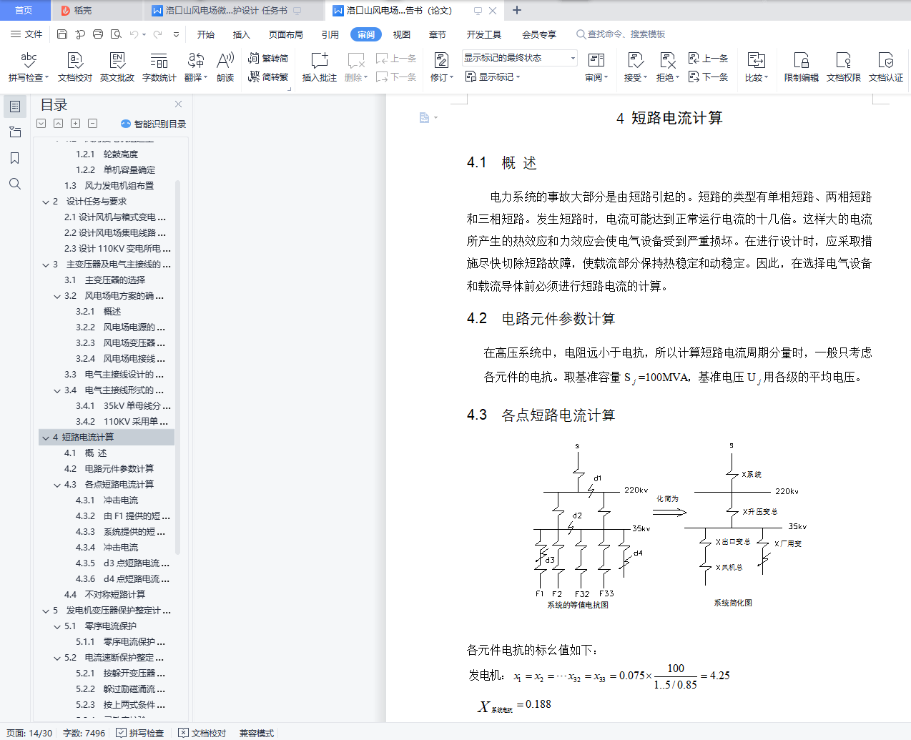The image size is (911, 740).
Task: Click the redo arrow icon
Action: [158, 34]
